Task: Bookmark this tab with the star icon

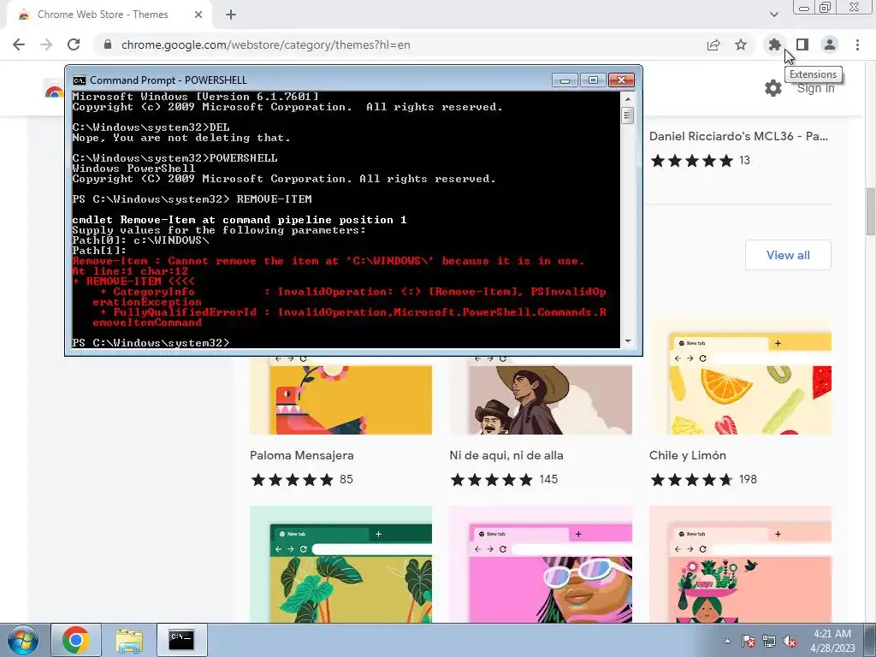Action: click(741, 44)
